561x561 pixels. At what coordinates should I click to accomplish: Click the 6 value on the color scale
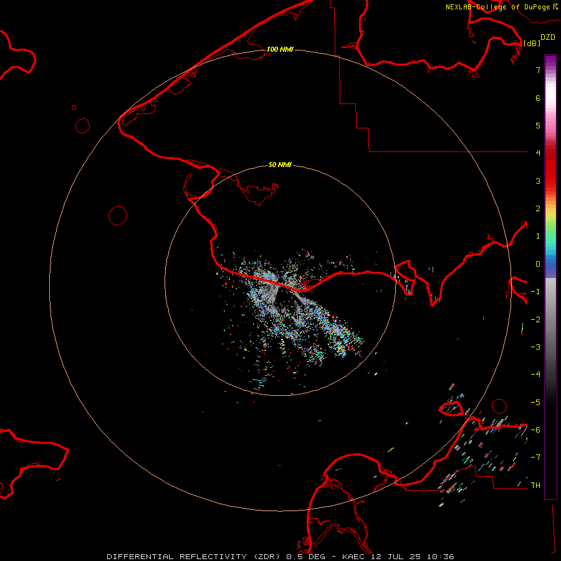click(x=538, y=98)
